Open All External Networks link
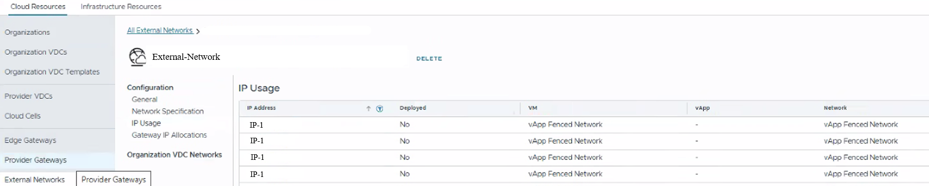This screenshot has width=929, height=186. pos(160,30)
